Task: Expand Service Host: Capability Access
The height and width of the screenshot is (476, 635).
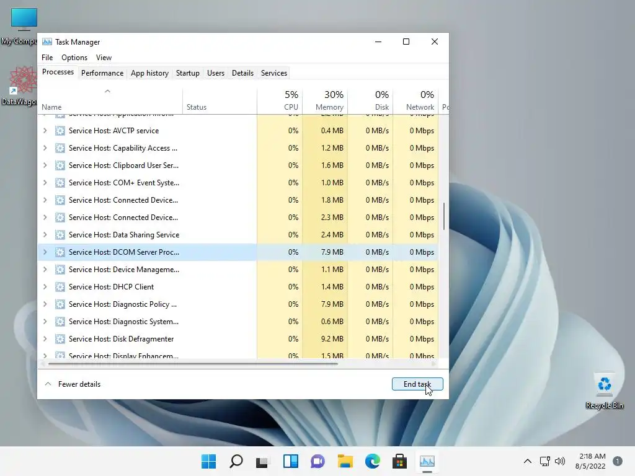Action: (45, 148)
